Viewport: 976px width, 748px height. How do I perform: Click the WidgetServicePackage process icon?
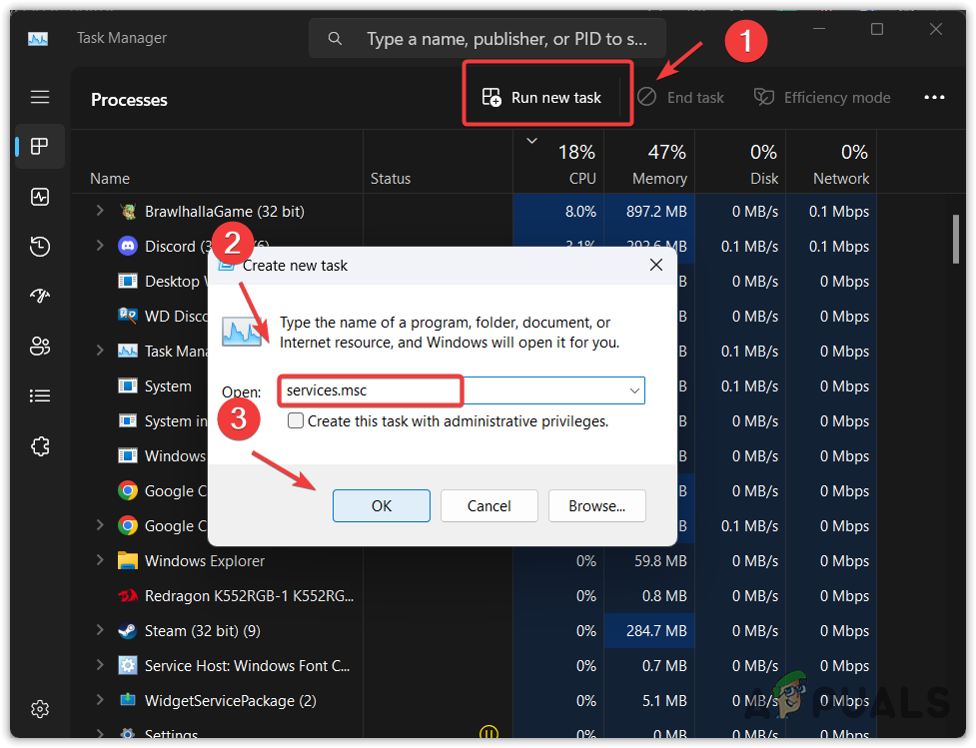(x=128, y=700)
